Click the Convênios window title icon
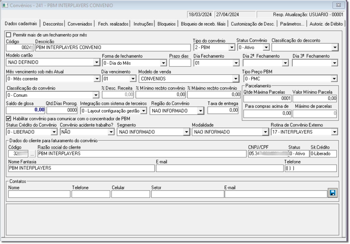The width and height of the screenshot is (350, 244). (5, 5)
